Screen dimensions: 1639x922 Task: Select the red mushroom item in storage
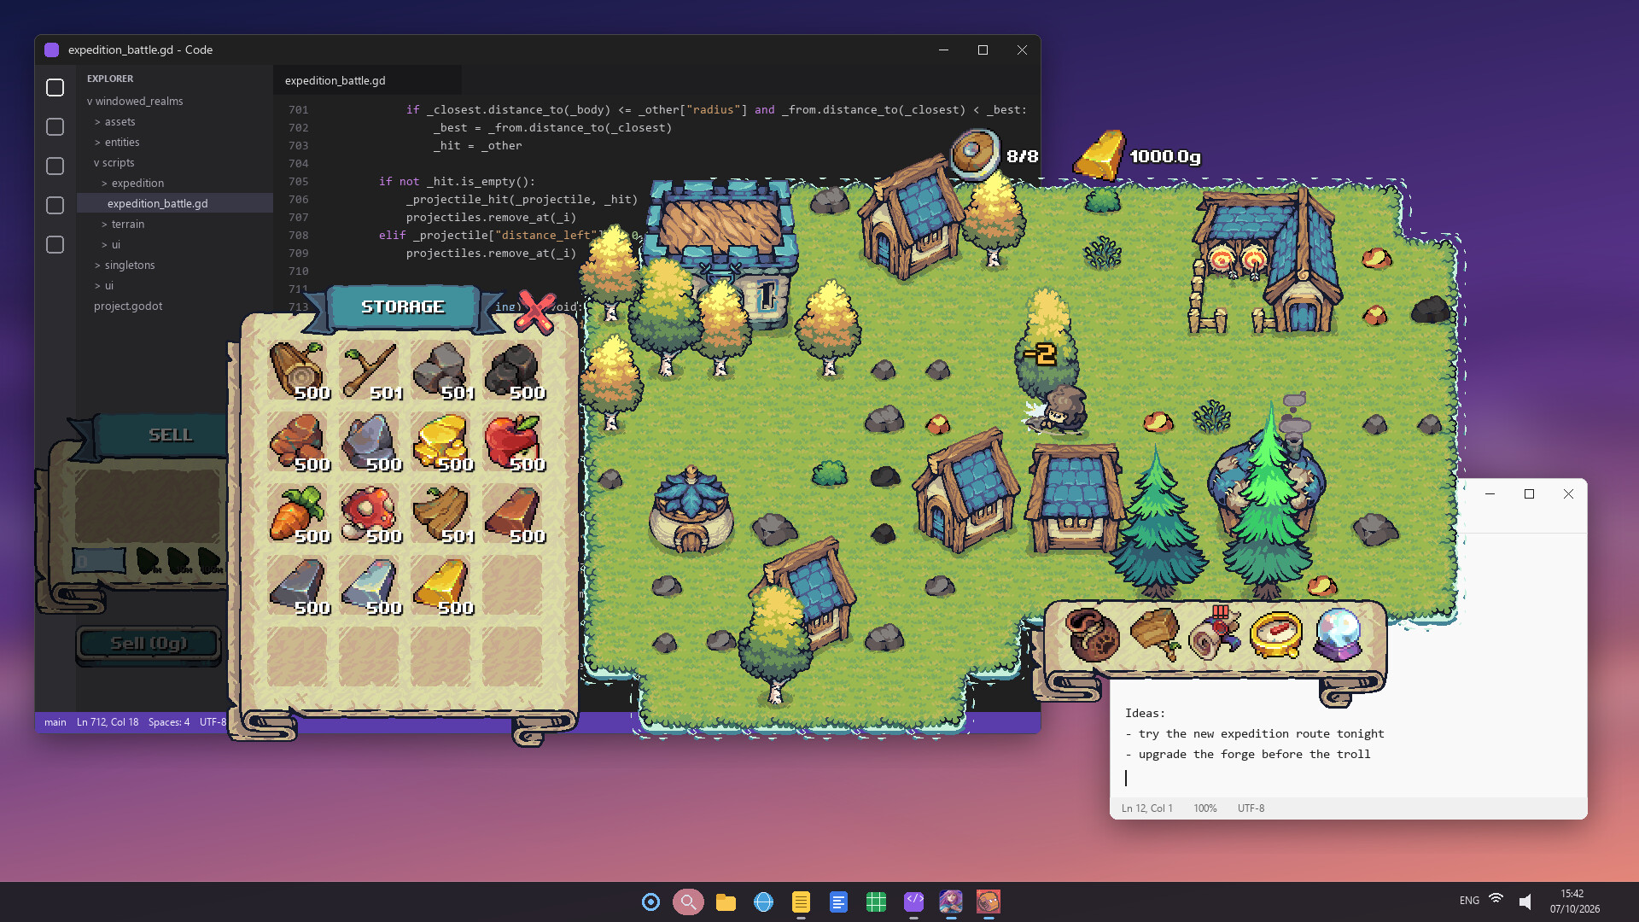pos(369,514)
